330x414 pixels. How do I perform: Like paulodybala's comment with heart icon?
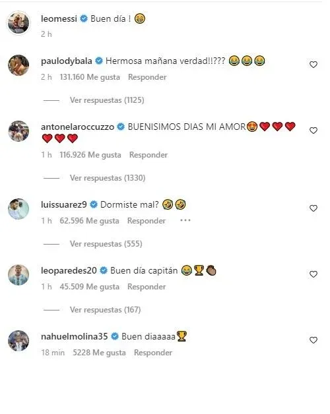(313, 65)
